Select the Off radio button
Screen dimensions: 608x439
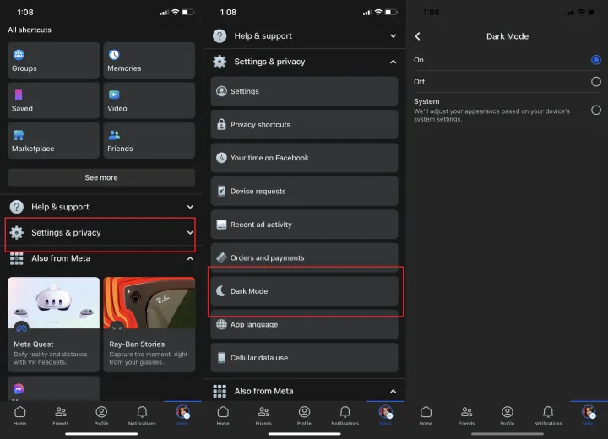pos(595,82)
